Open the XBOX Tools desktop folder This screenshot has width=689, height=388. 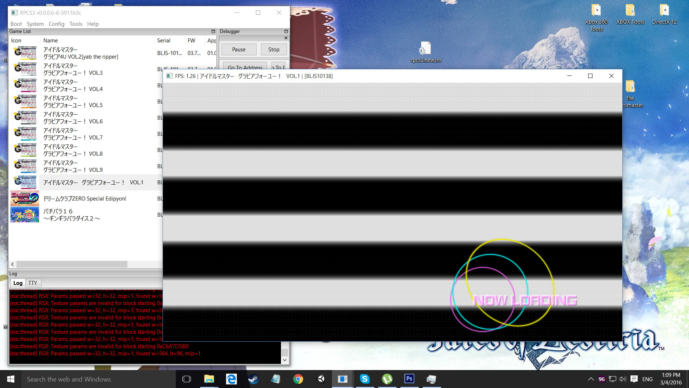[x=630, y=14]
